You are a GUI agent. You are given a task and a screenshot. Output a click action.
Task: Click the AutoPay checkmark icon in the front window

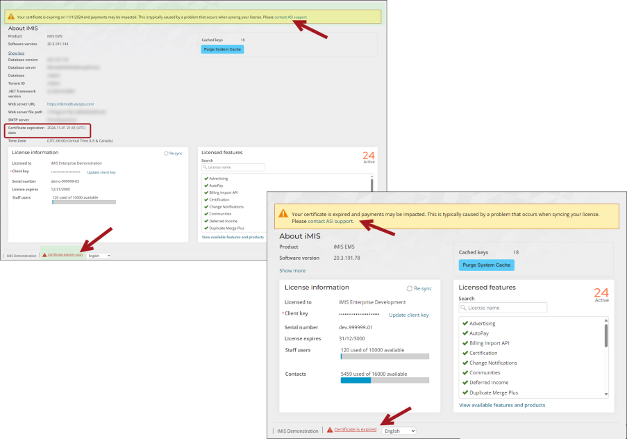click(465, 333)
